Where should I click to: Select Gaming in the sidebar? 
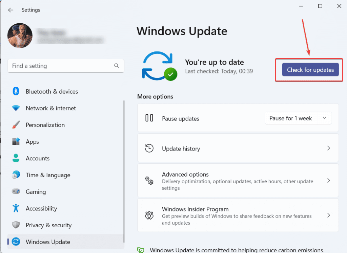pos(36,192)
